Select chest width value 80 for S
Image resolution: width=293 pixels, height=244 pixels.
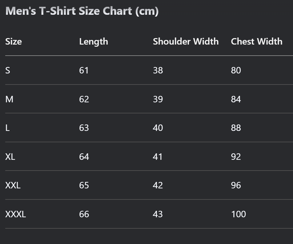tap(236, 70)
